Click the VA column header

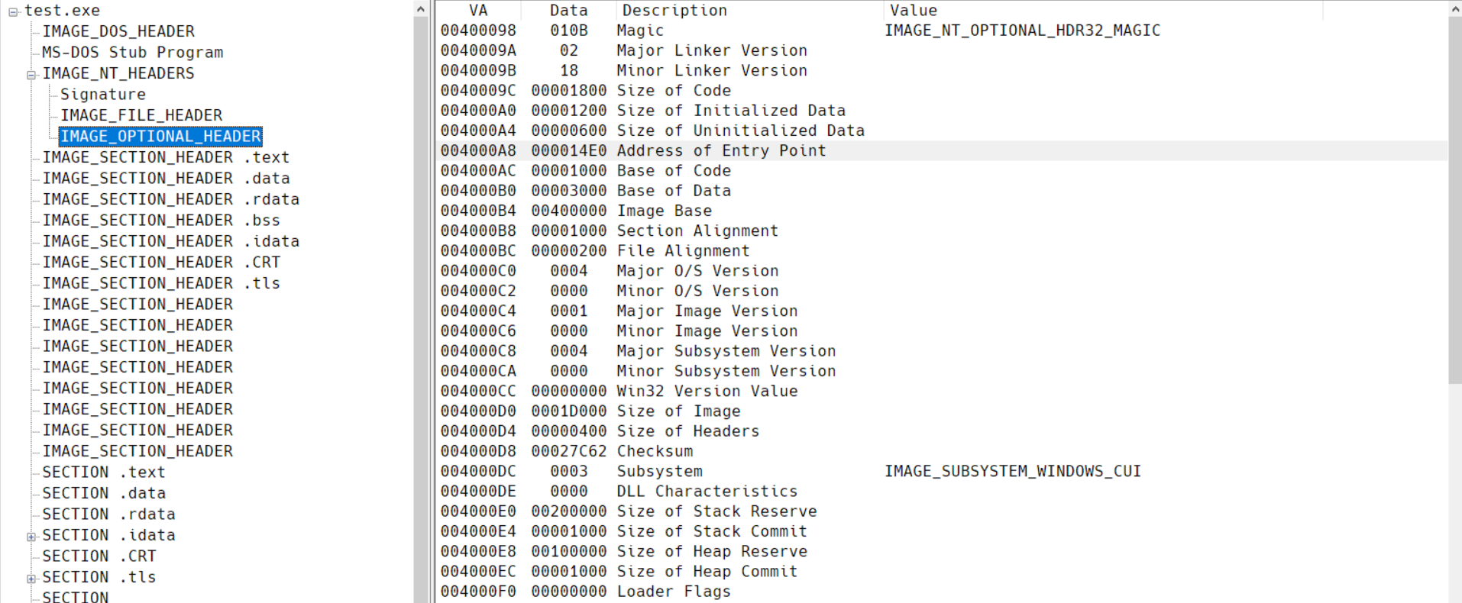point(478,11)
